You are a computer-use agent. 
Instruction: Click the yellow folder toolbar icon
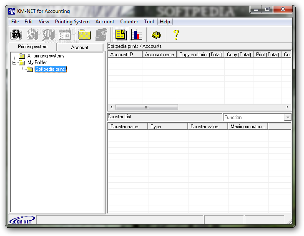85,35
